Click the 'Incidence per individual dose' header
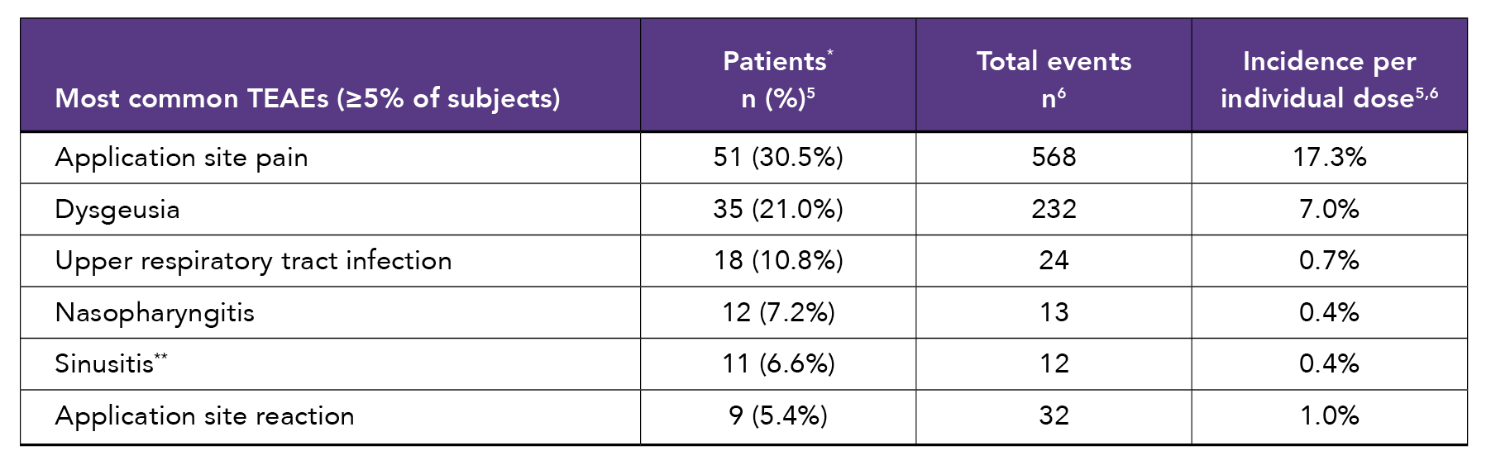Viewport: 1491px width, 465px height. 1329,79
